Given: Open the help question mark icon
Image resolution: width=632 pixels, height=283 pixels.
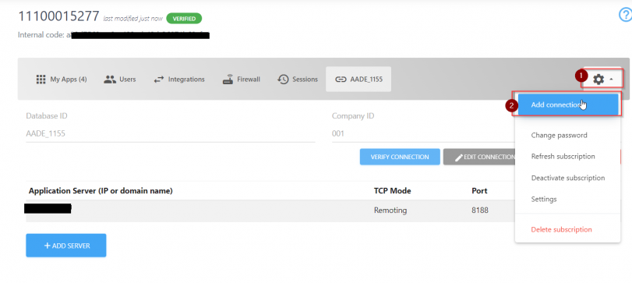Looking at the screenshot, I should pos(625,15).
